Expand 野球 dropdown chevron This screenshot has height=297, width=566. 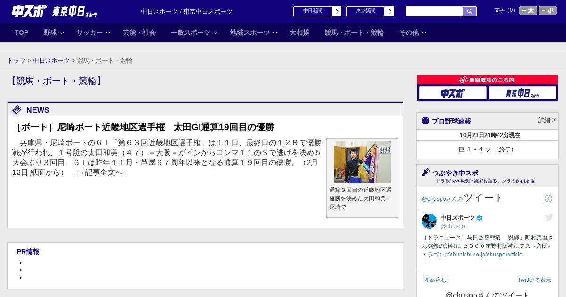tap(62, 33)
